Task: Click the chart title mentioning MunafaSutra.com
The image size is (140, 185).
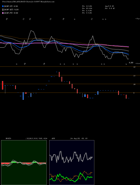Action: [28, 2]
